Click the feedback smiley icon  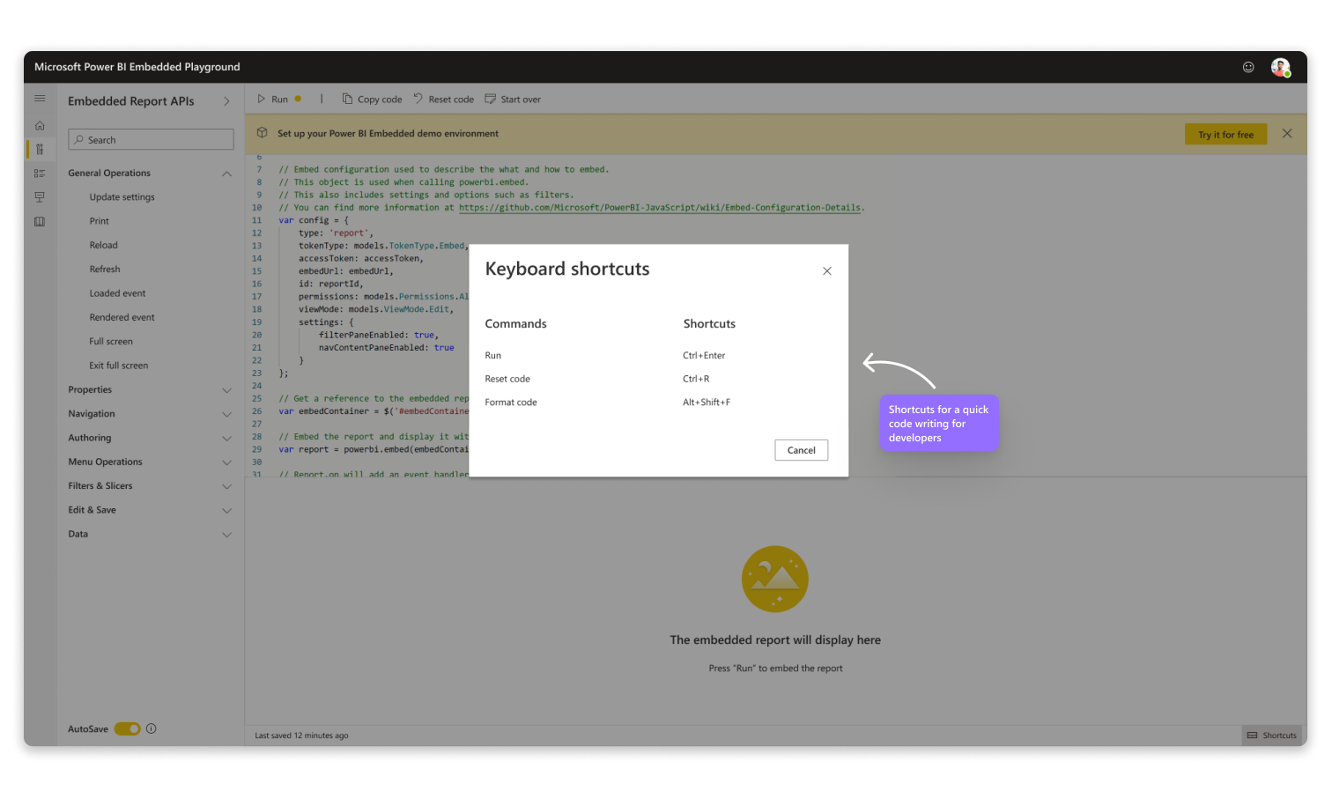pyautogui.click(x=1248, y=67)
